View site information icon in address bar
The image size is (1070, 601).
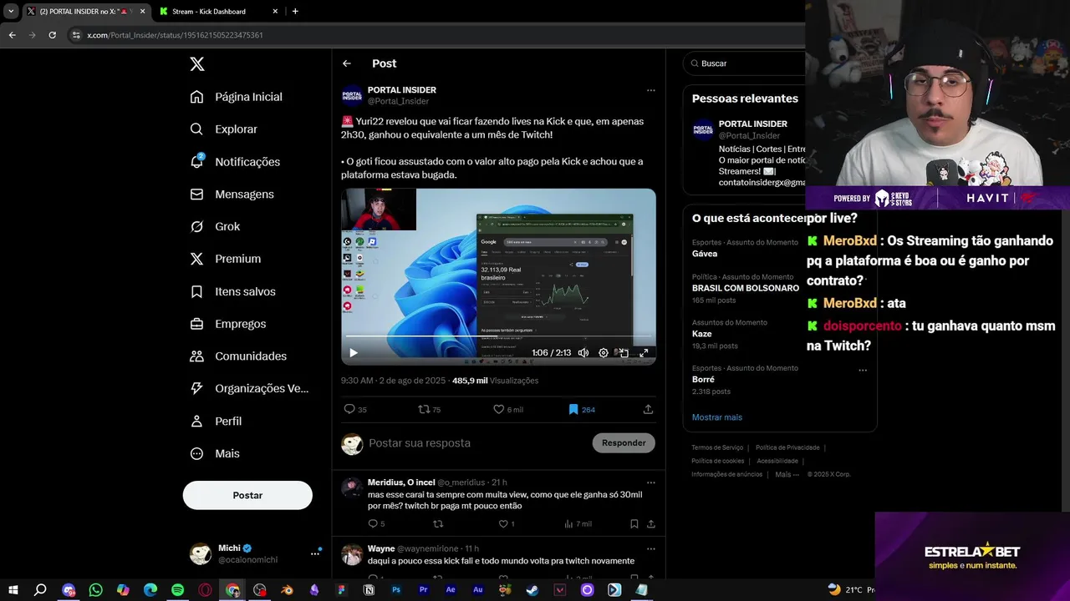tap(76, 35)
